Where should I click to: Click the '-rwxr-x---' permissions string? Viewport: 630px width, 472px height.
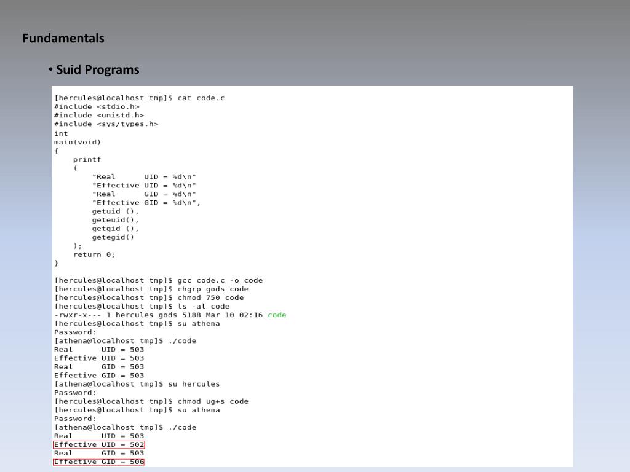(x=78, y=315)
